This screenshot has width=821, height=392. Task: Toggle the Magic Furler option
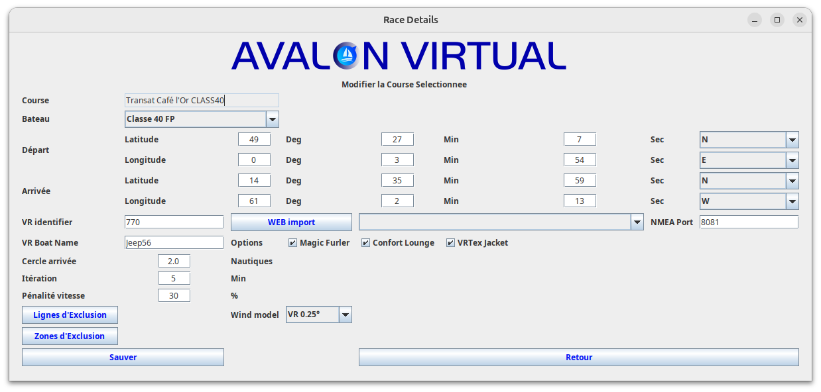[x=293, y=243]
